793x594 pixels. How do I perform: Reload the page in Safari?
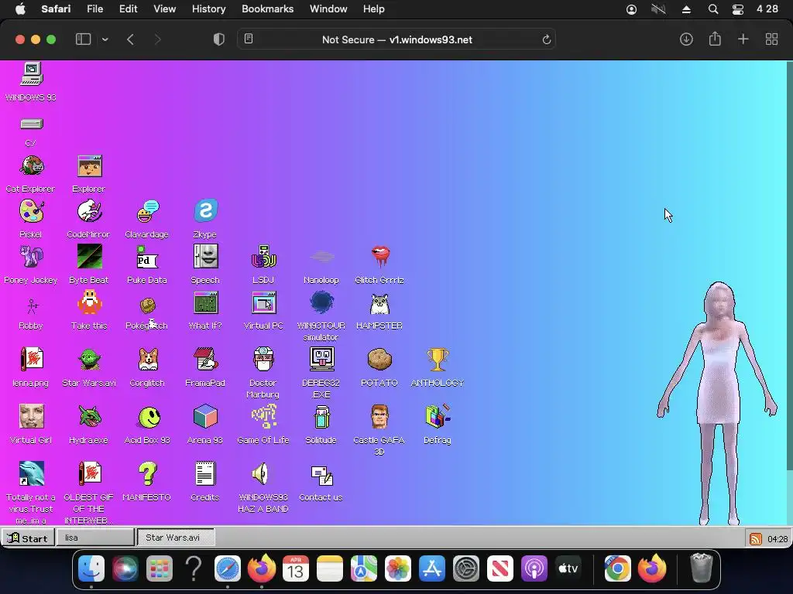[546, 39]
